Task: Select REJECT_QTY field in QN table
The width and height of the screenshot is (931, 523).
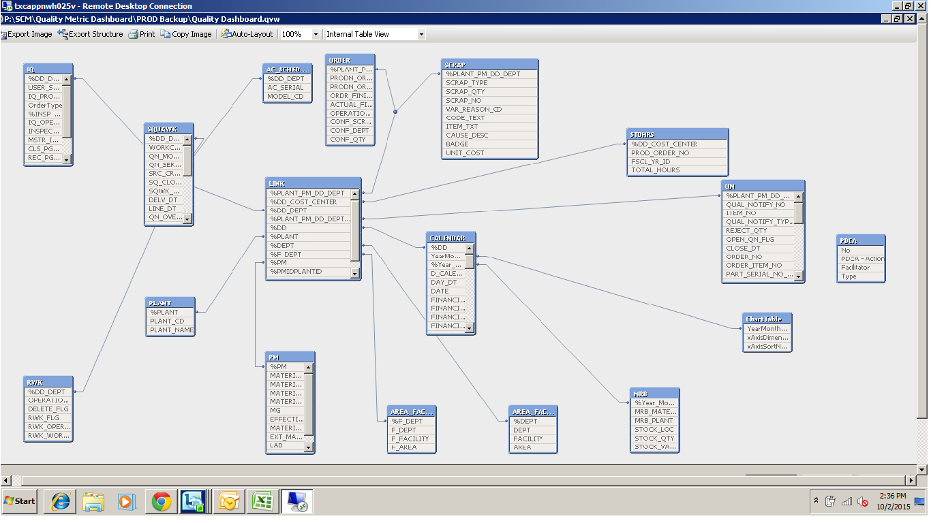Action: [759, 231]
